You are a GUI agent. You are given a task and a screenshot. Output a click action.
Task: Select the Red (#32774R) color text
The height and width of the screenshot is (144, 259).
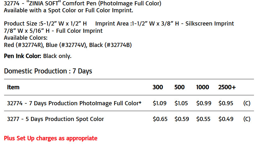(24, 45)
